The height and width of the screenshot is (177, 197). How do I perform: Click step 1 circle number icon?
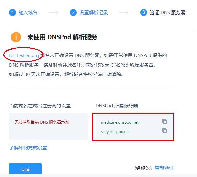tap(13, 12)
